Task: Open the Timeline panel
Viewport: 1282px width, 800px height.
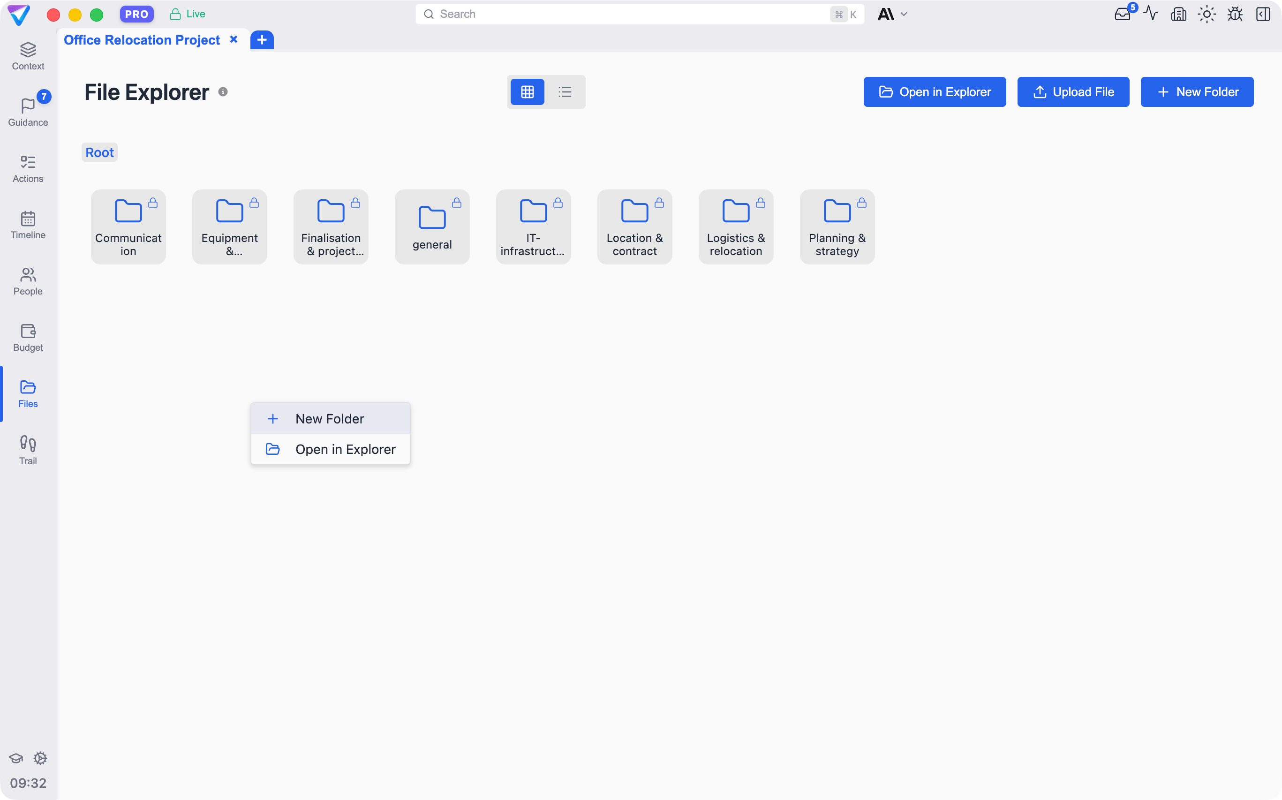Action: click(x=28, y=225)
